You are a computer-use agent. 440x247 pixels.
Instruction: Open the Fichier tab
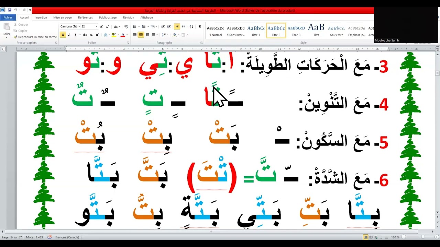[x=8, y=17]
